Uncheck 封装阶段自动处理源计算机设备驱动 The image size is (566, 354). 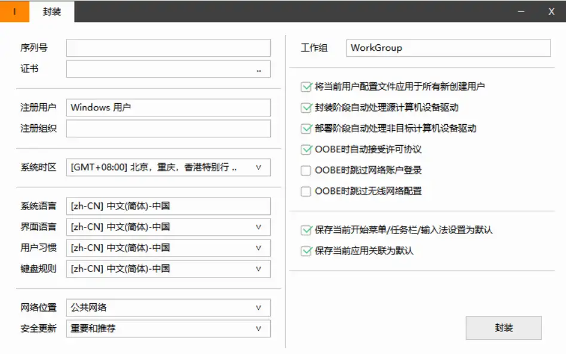(x=306, y=108)
